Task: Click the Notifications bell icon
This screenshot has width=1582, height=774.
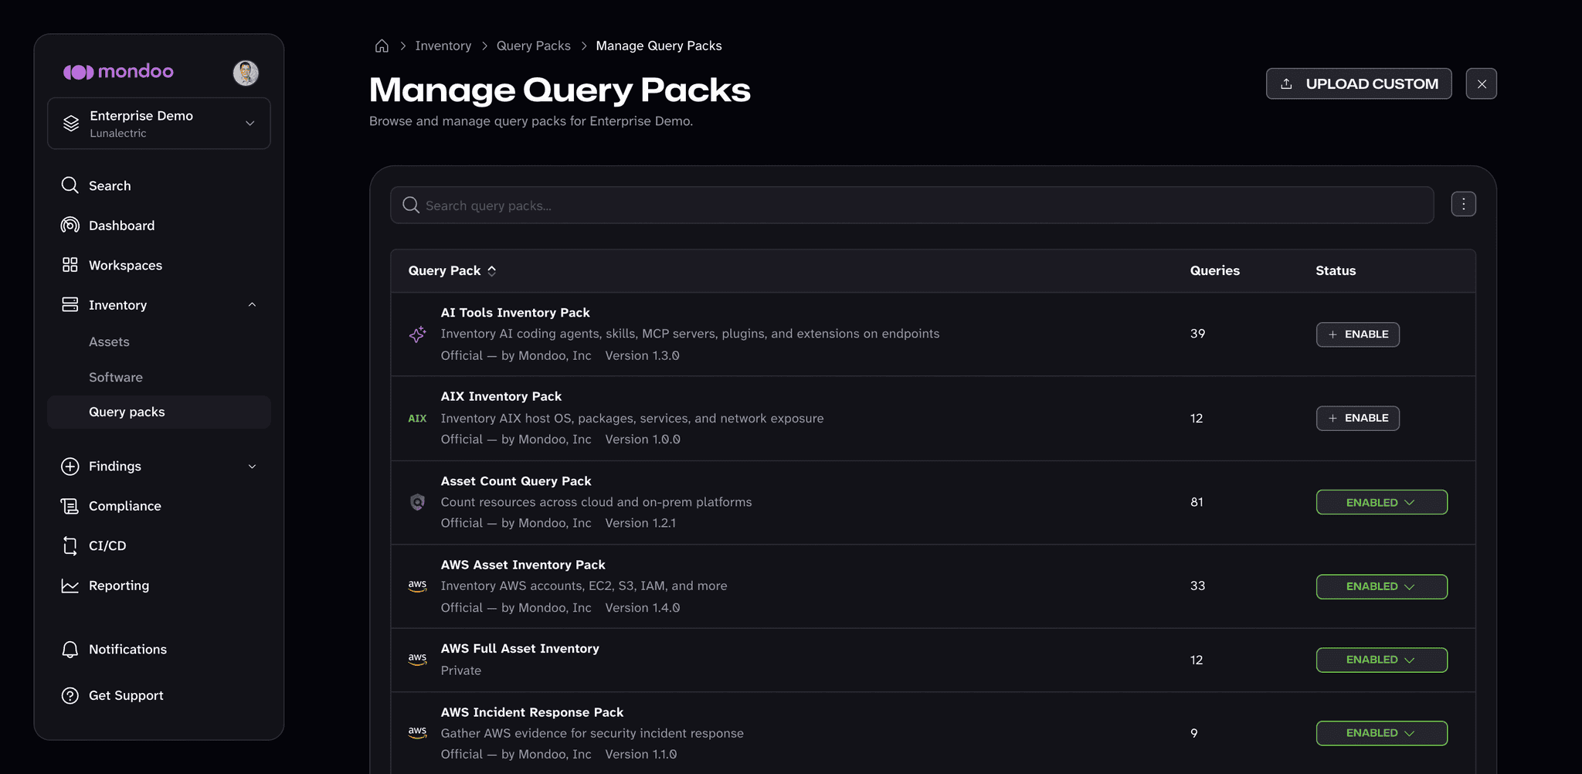Action: (x=70, y=650)
